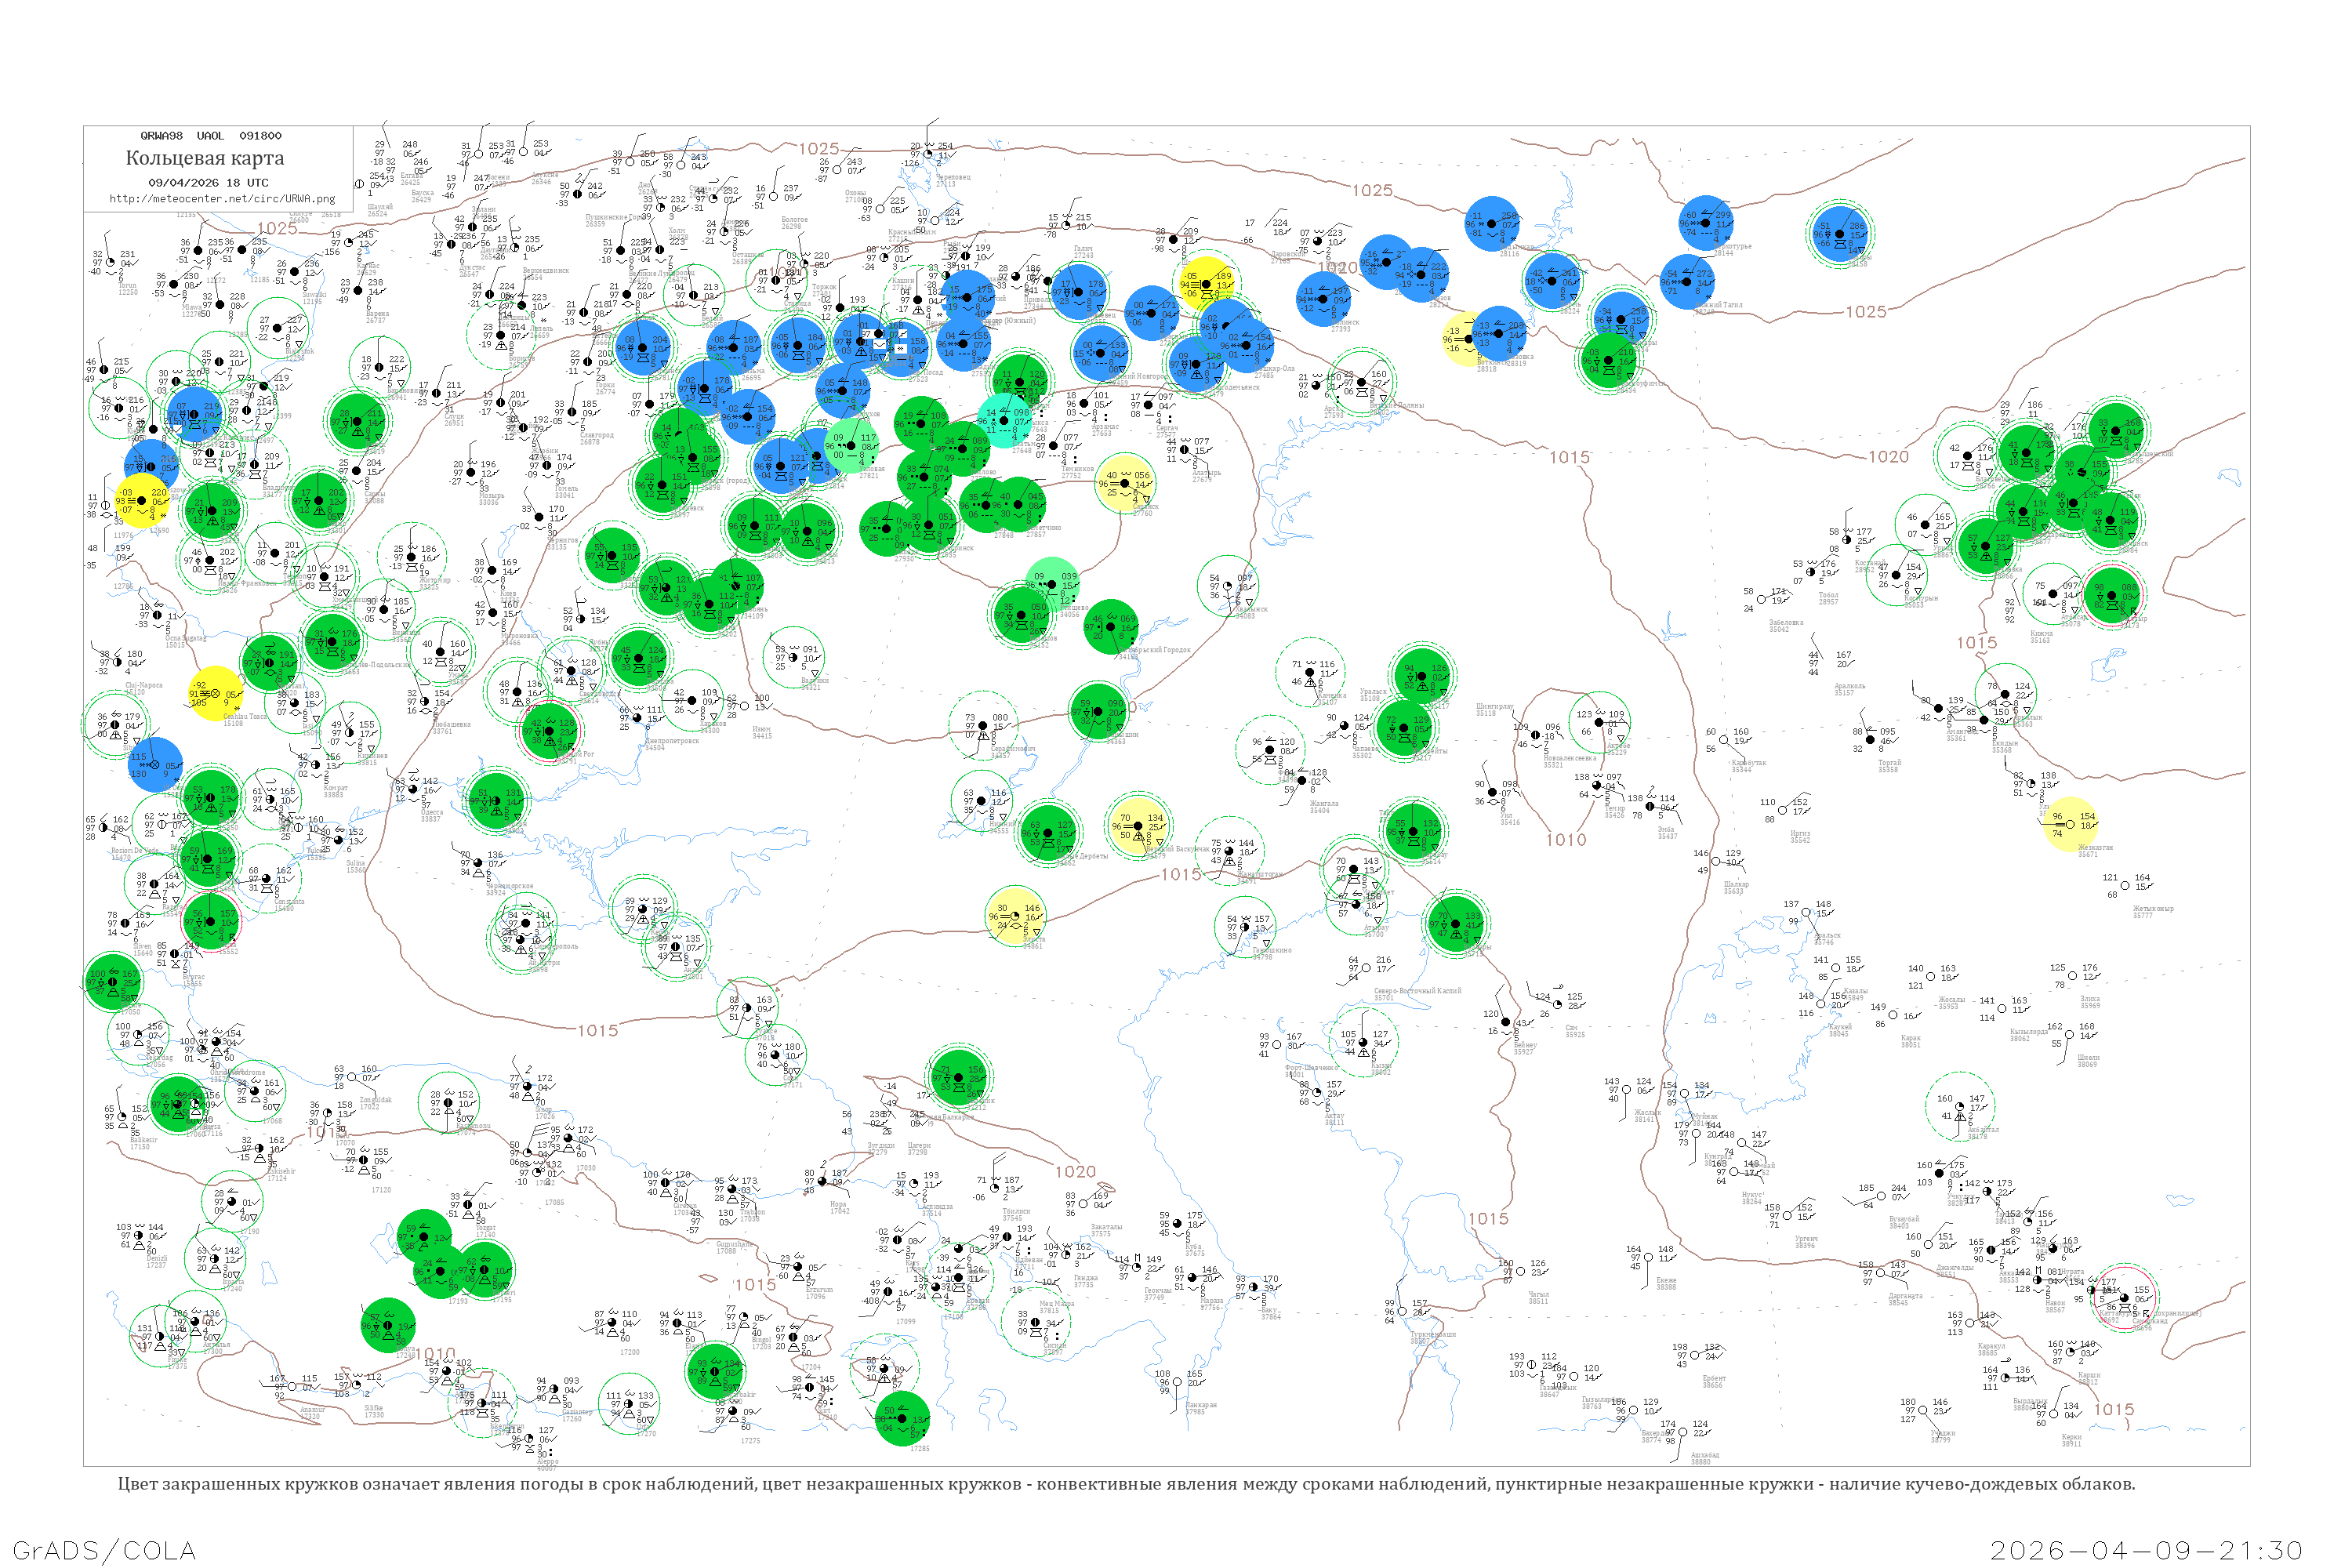Viewport: 2352px width, 1568px height.
Task: Select the blue Нижний Тагил station circle
Action: (1688, 282)
